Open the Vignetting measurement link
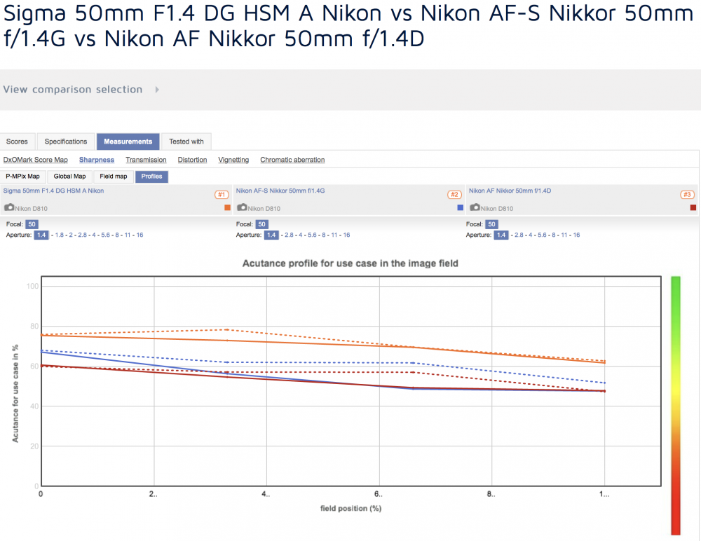The height and width of the screenshot is (541, 701). 233,160
